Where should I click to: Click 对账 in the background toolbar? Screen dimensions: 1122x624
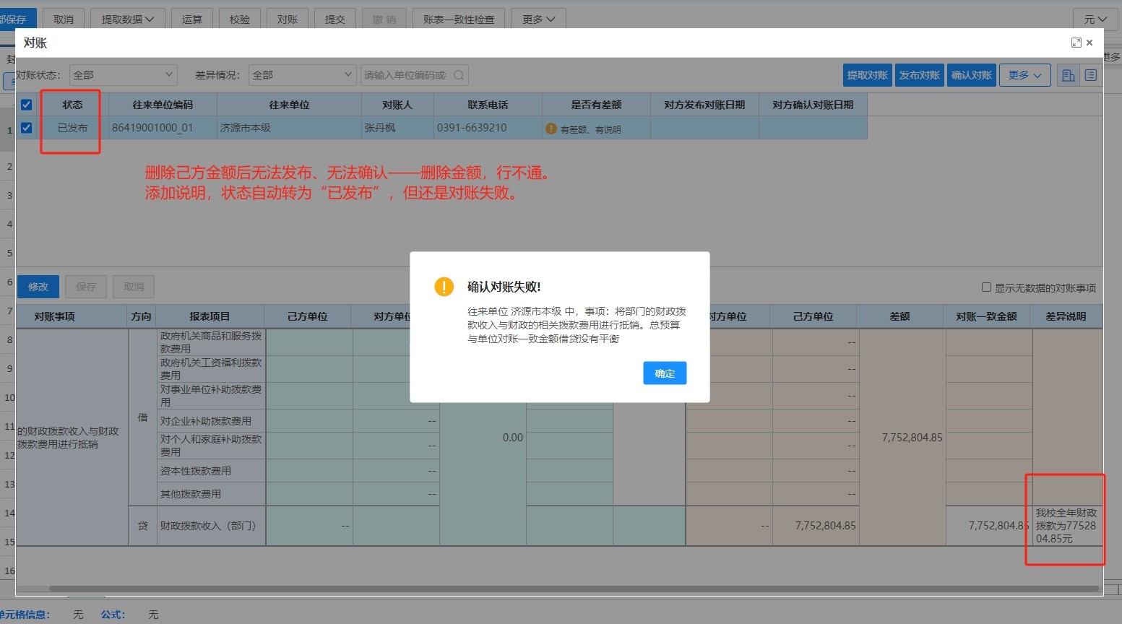tap(288, 19)
